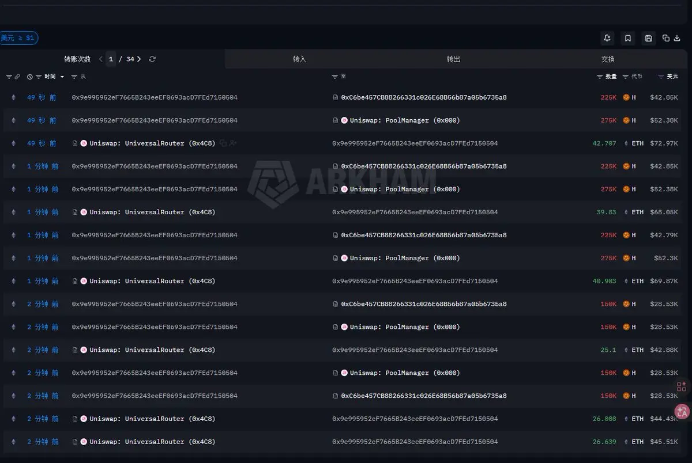Switch to the 转入 tab
Image resolution: width=692 pixels, height=463 pixels.
[x=299, y=59]
